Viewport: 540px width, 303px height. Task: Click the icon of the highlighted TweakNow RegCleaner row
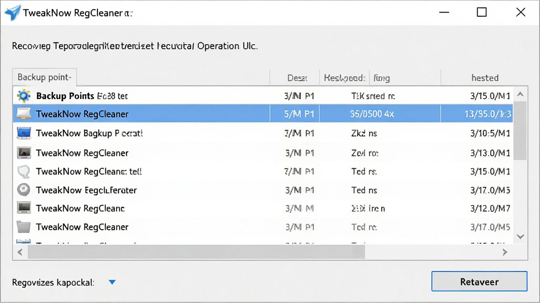click(x=23, y=114)
